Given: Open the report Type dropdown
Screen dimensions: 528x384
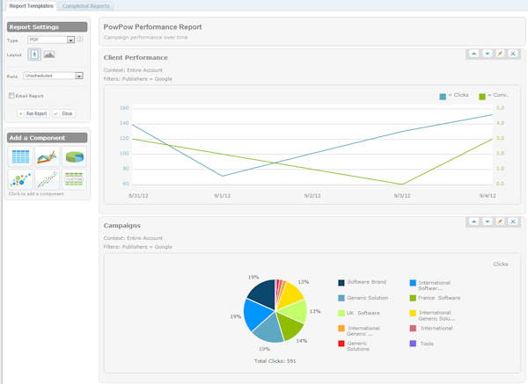Looking at the screenshot, I should click(70, 40).
